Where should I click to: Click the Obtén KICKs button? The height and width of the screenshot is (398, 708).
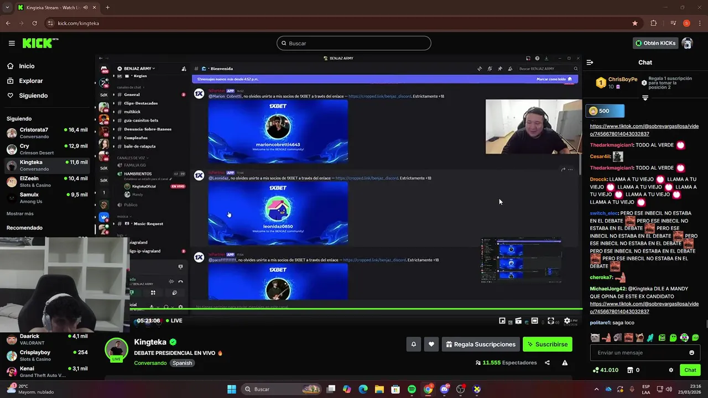point(655,43)
